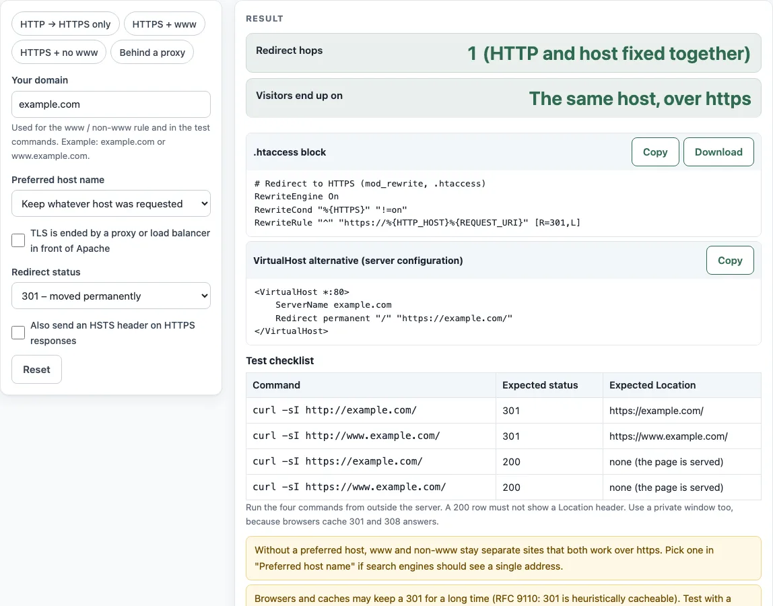
Task: Open the 'Redirect status' dropdown
Action: coord(111,296)
